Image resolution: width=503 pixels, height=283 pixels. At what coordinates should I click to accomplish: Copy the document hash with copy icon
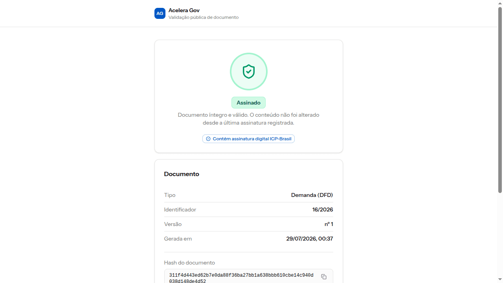click(x=324, y=277)
